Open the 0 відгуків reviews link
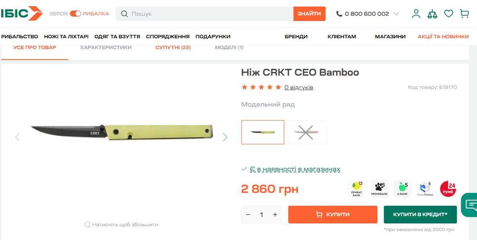 click(299, 88)
